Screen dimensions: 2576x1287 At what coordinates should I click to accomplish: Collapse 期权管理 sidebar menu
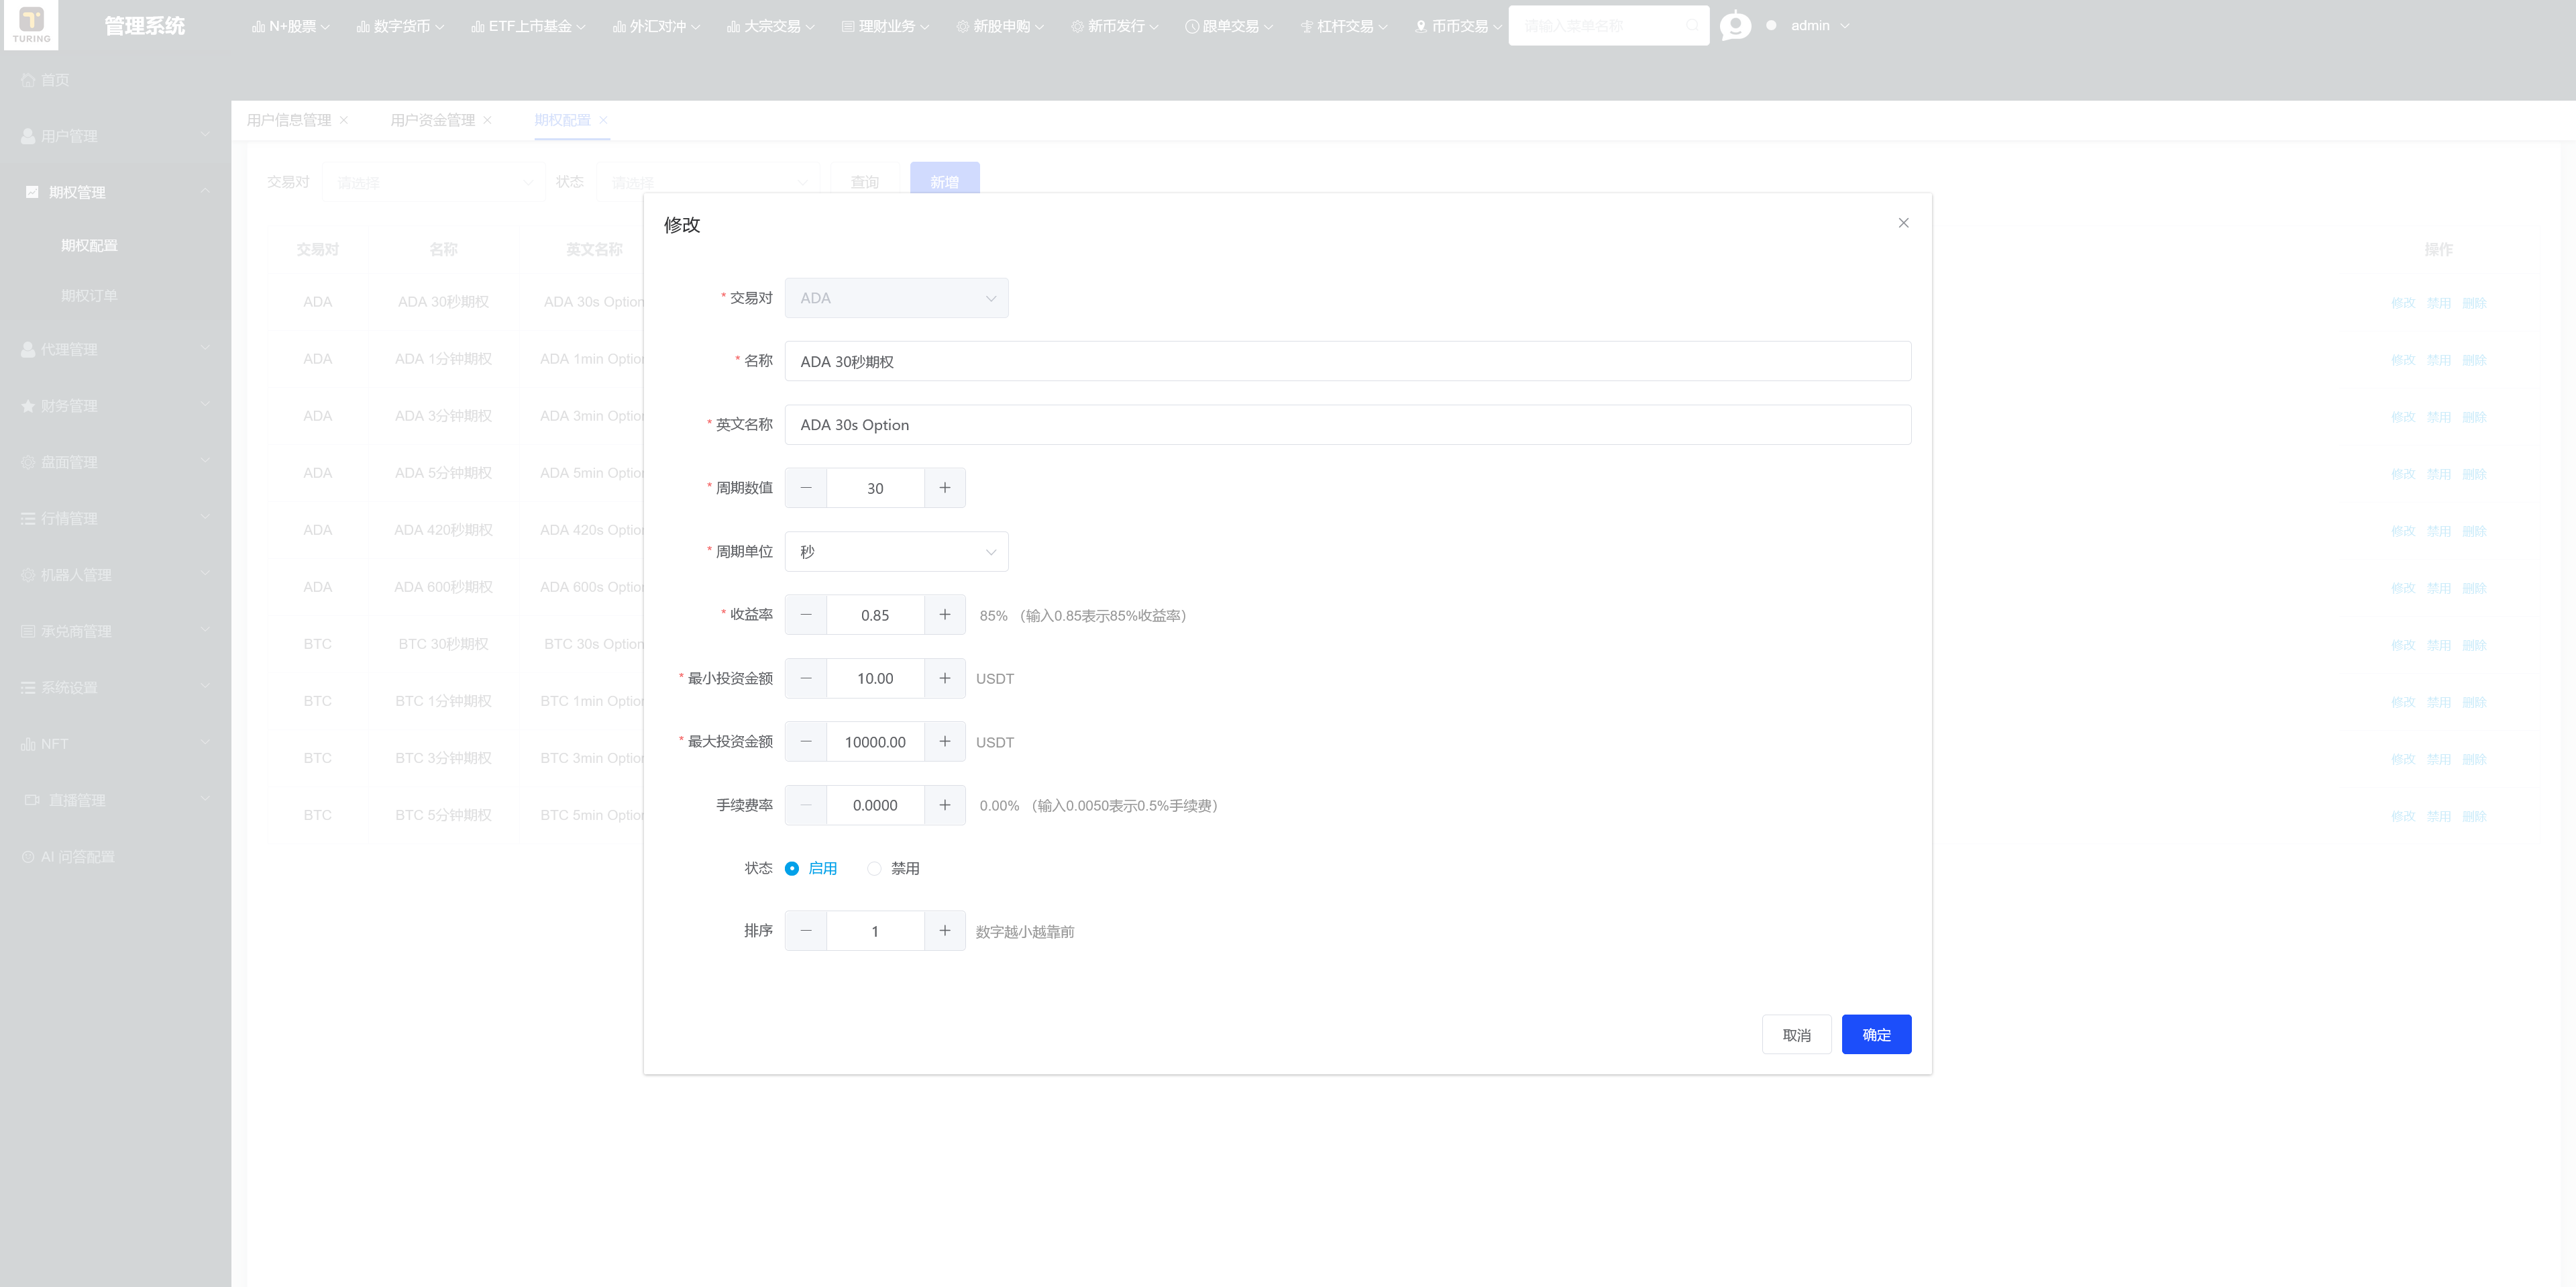[115, 192]
